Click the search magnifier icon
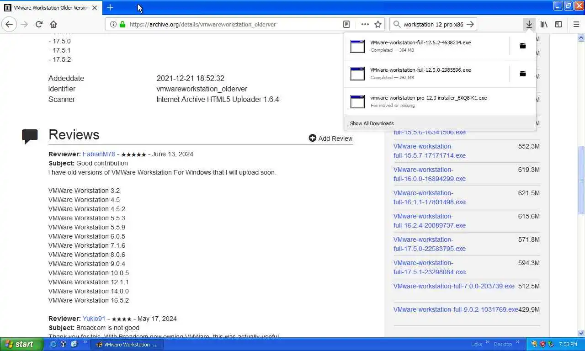Screen dimensions: 585x351 tap(397, 24)
